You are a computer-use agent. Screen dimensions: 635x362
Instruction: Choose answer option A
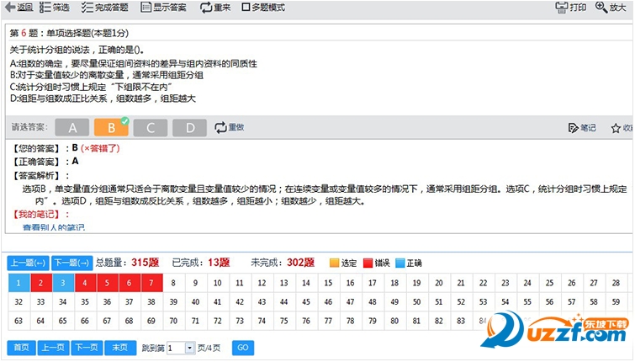(72, 128)
